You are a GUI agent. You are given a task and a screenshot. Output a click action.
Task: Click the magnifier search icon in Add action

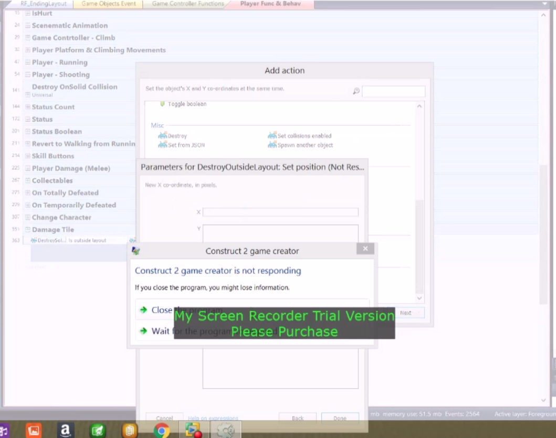coord(356,91)
